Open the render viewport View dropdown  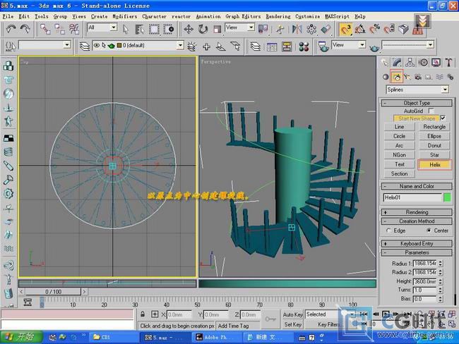click(x=362, y=44)
